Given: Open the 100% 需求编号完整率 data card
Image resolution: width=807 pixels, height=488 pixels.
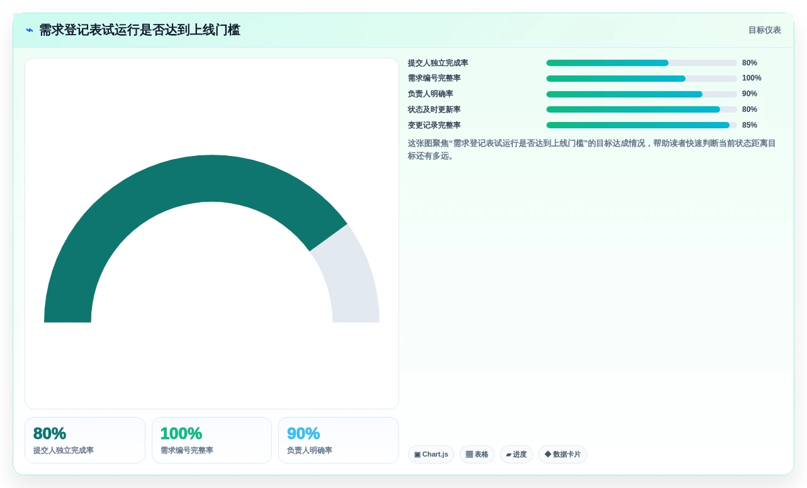Looking at the screenshot, I should pos(212,440).
